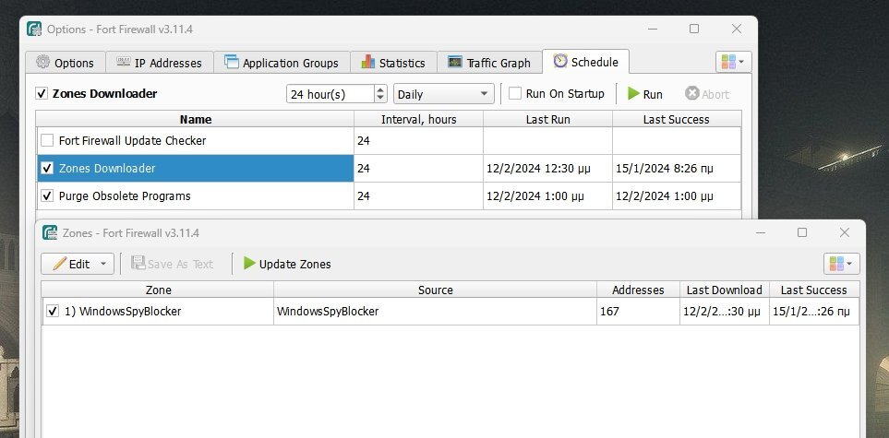
Task: Increase the hours interval with the up arrow
Action: [380, 89]
